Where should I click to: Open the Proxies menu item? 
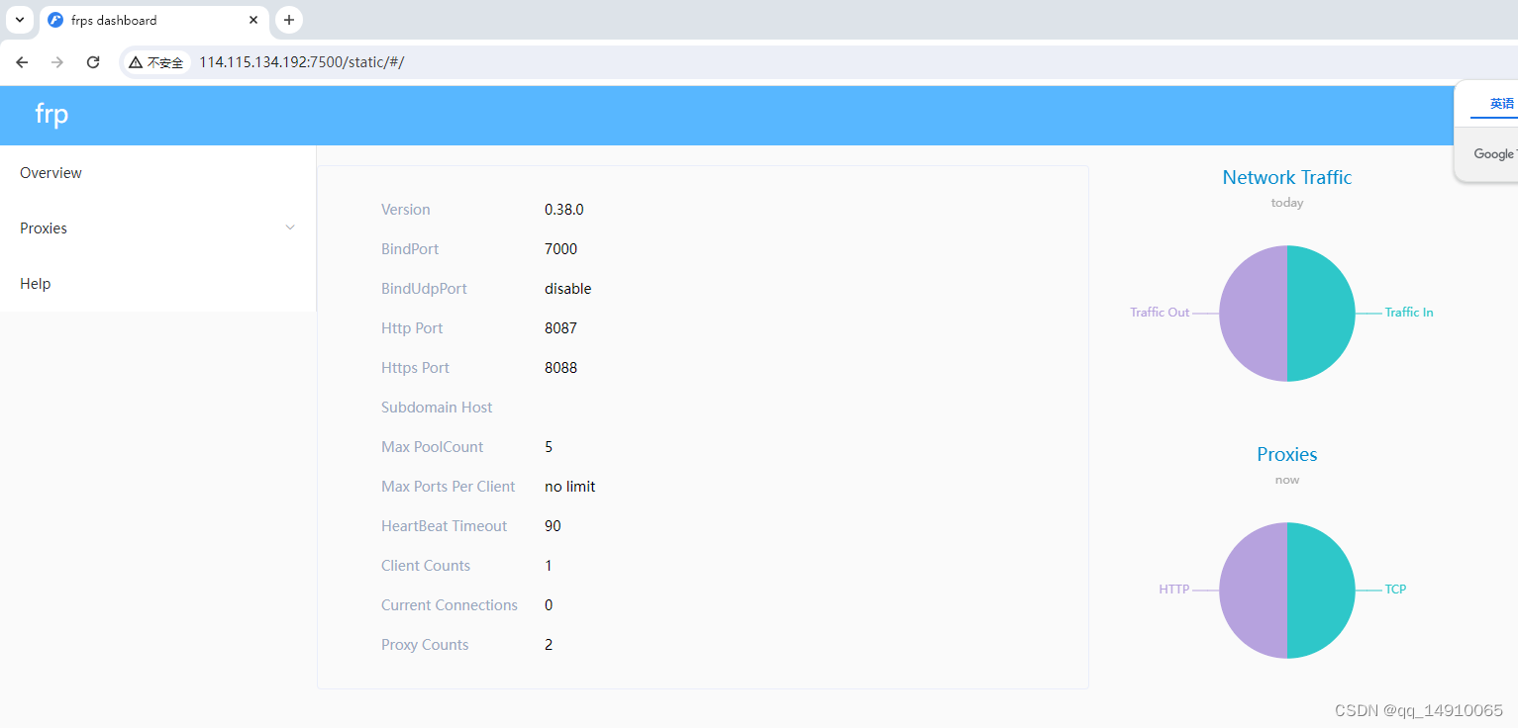[x=158, y=228]
